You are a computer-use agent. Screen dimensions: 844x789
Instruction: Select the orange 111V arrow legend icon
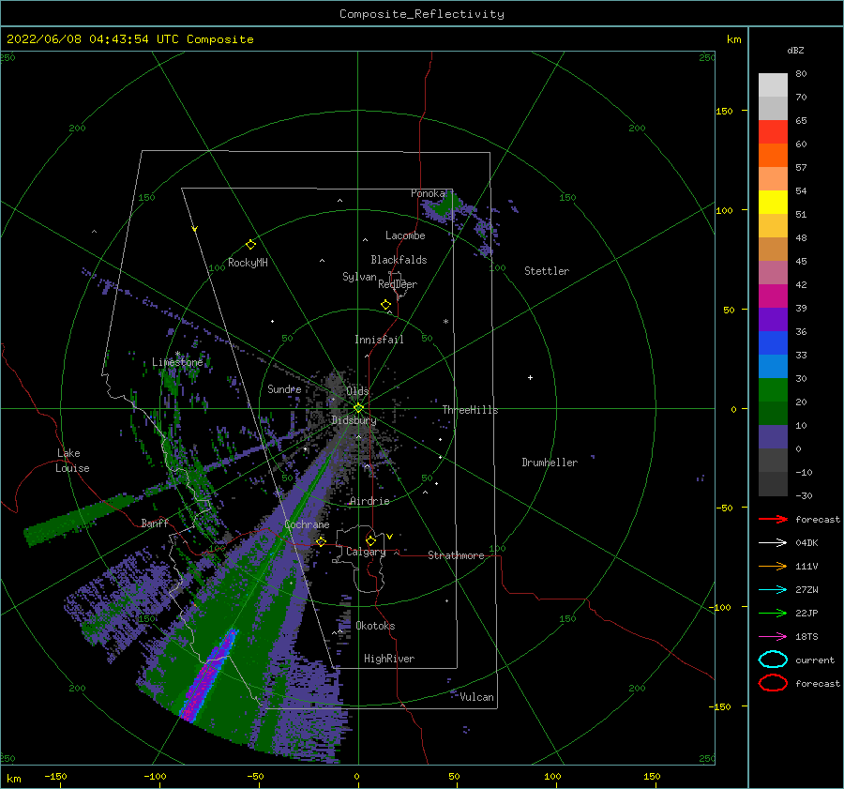773,566
